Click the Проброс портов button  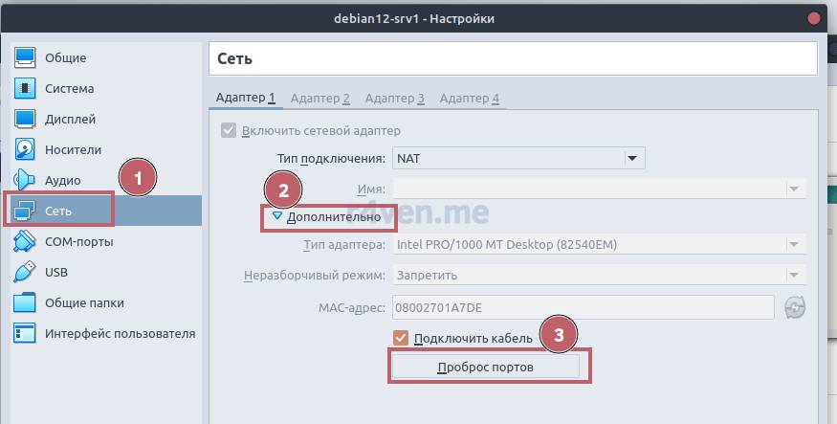click(485, 368)
